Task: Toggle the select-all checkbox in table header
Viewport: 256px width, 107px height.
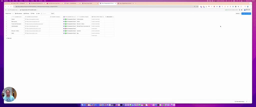Action: 6,17
